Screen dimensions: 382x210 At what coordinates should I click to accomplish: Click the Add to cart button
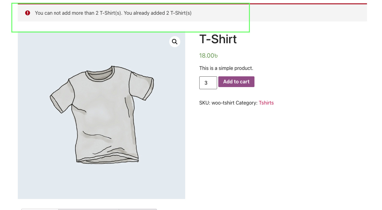[236, 82]
